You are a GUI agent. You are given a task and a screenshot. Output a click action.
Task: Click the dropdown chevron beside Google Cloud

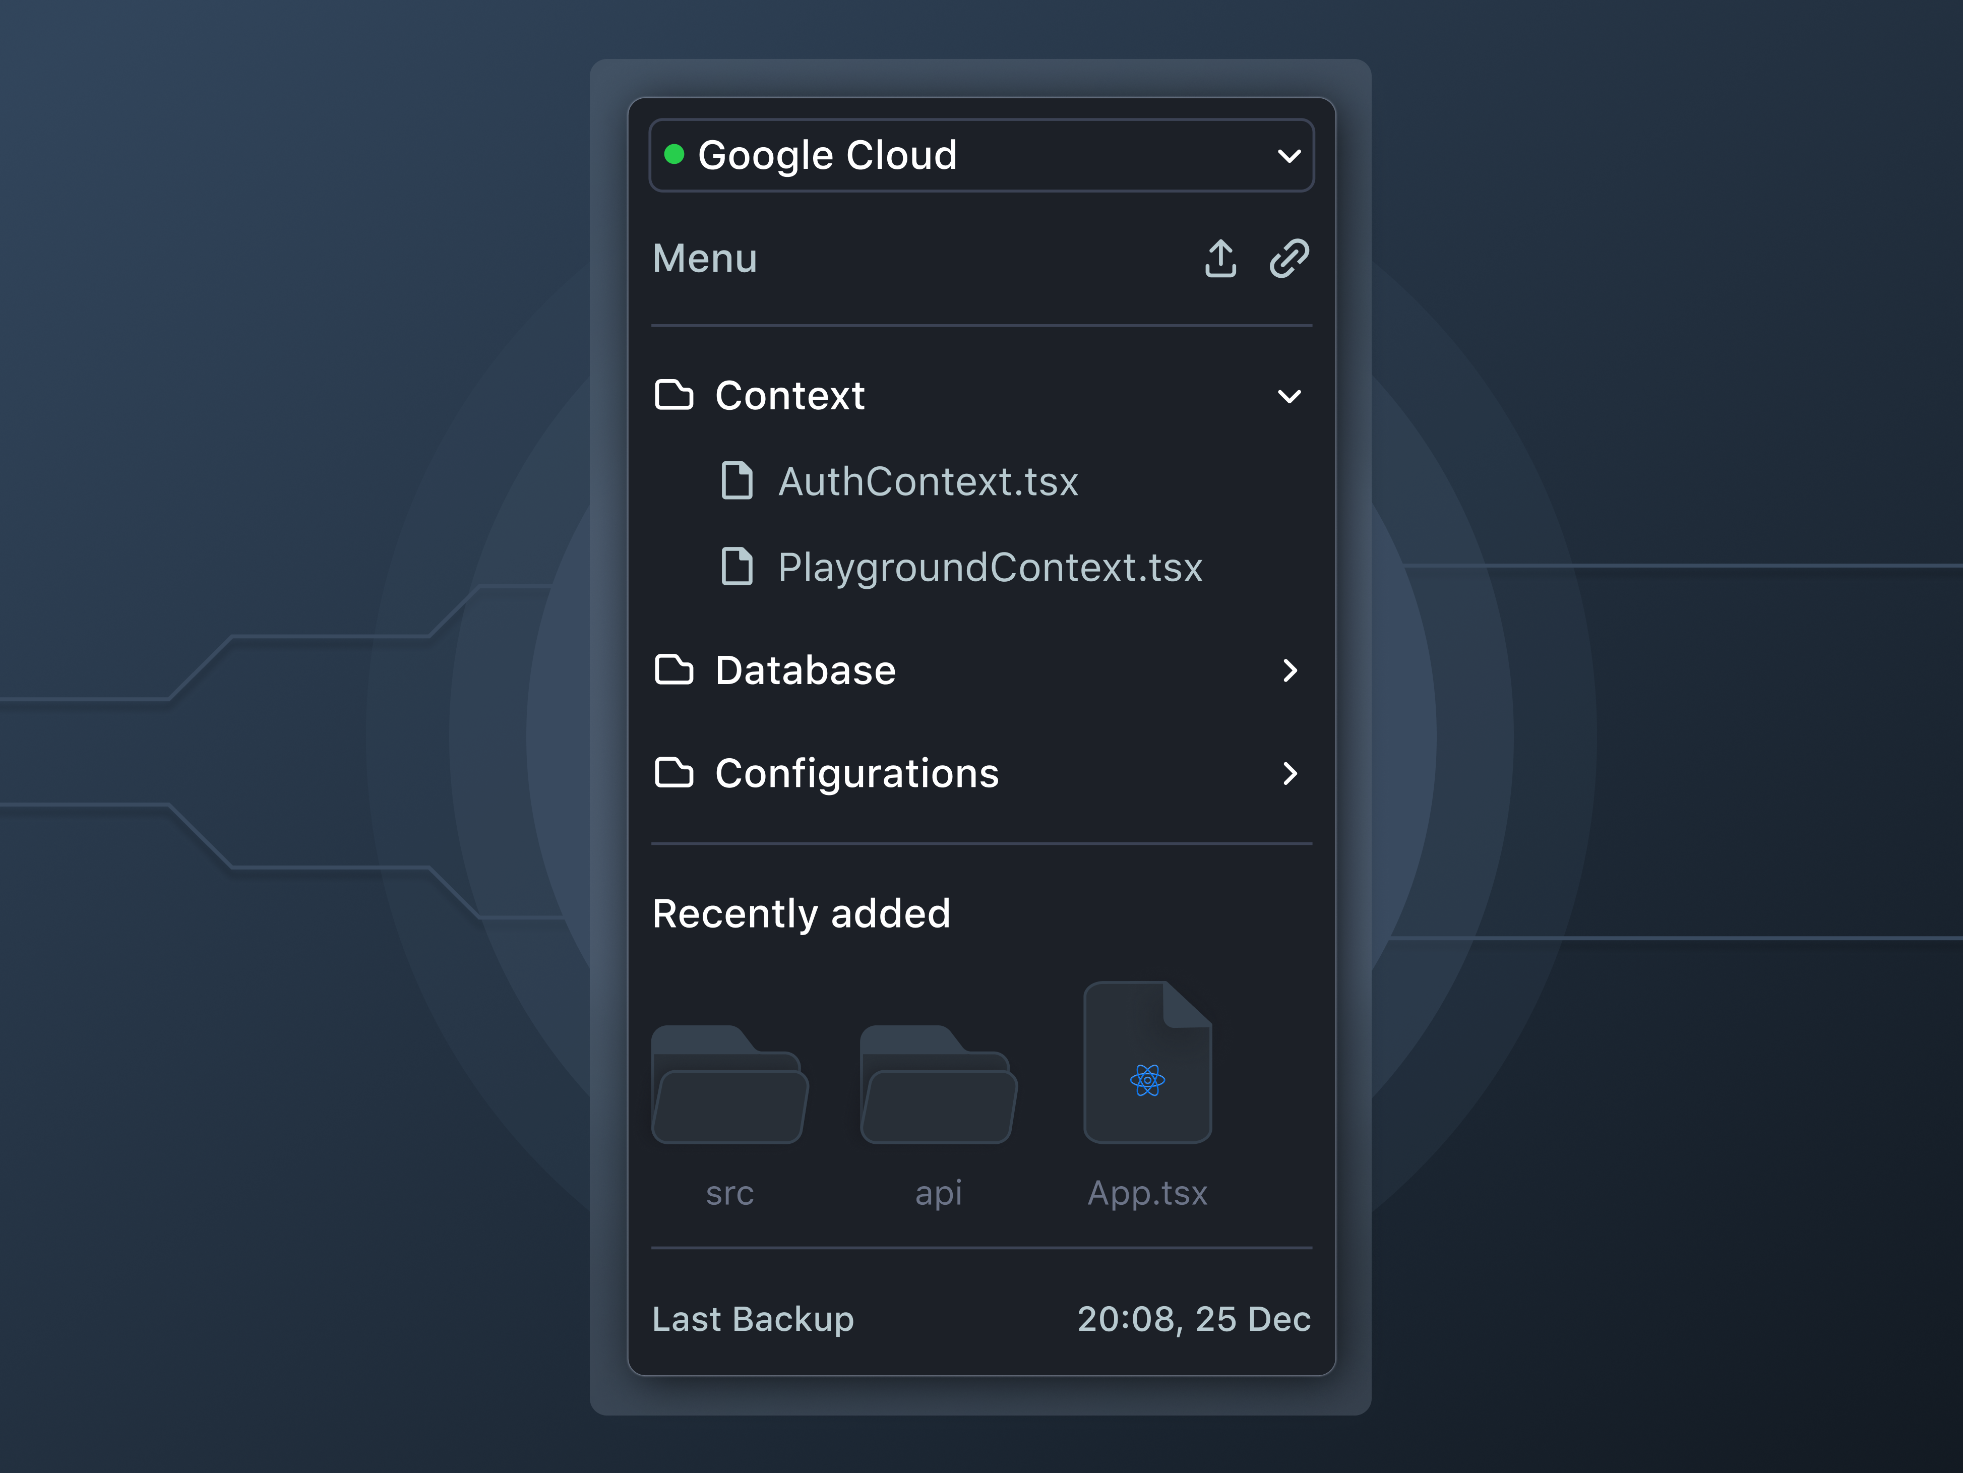tap(1289, 156)
